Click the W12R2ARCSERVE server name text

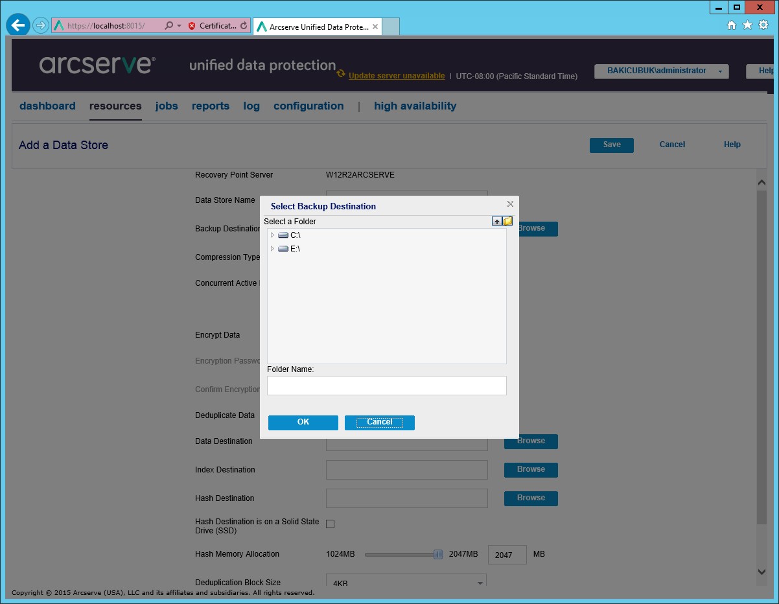point(360,175)
